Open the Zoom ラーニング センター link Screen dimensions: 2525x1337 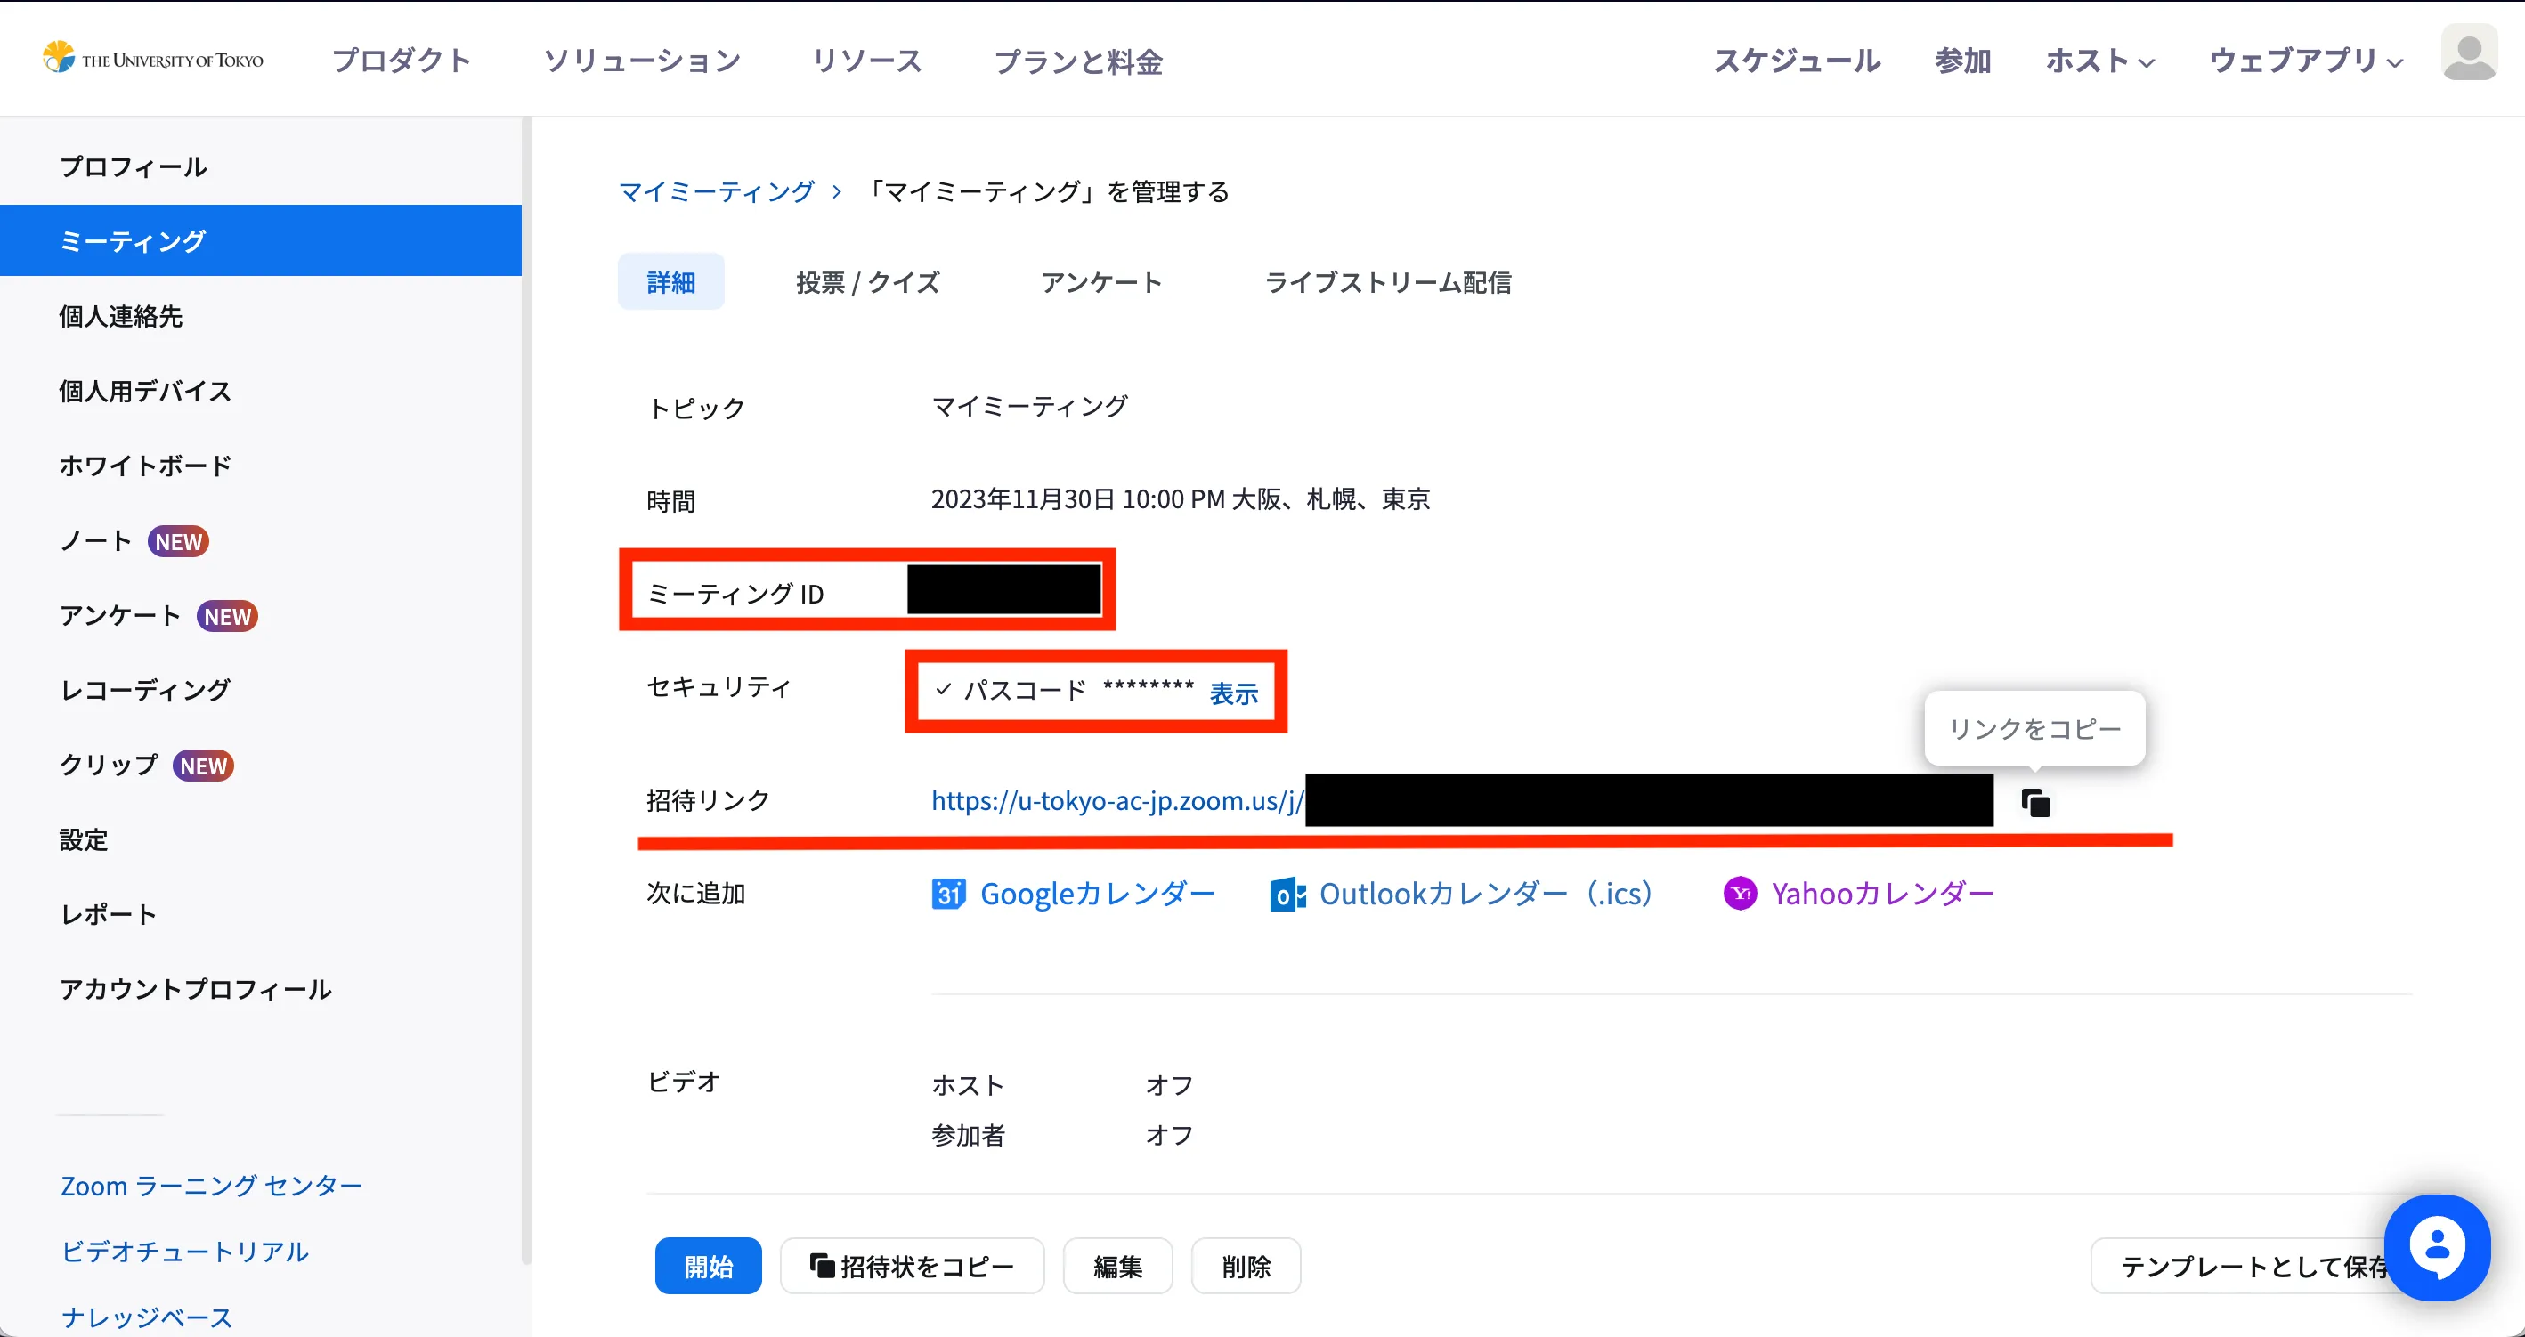click(212, 1186)
